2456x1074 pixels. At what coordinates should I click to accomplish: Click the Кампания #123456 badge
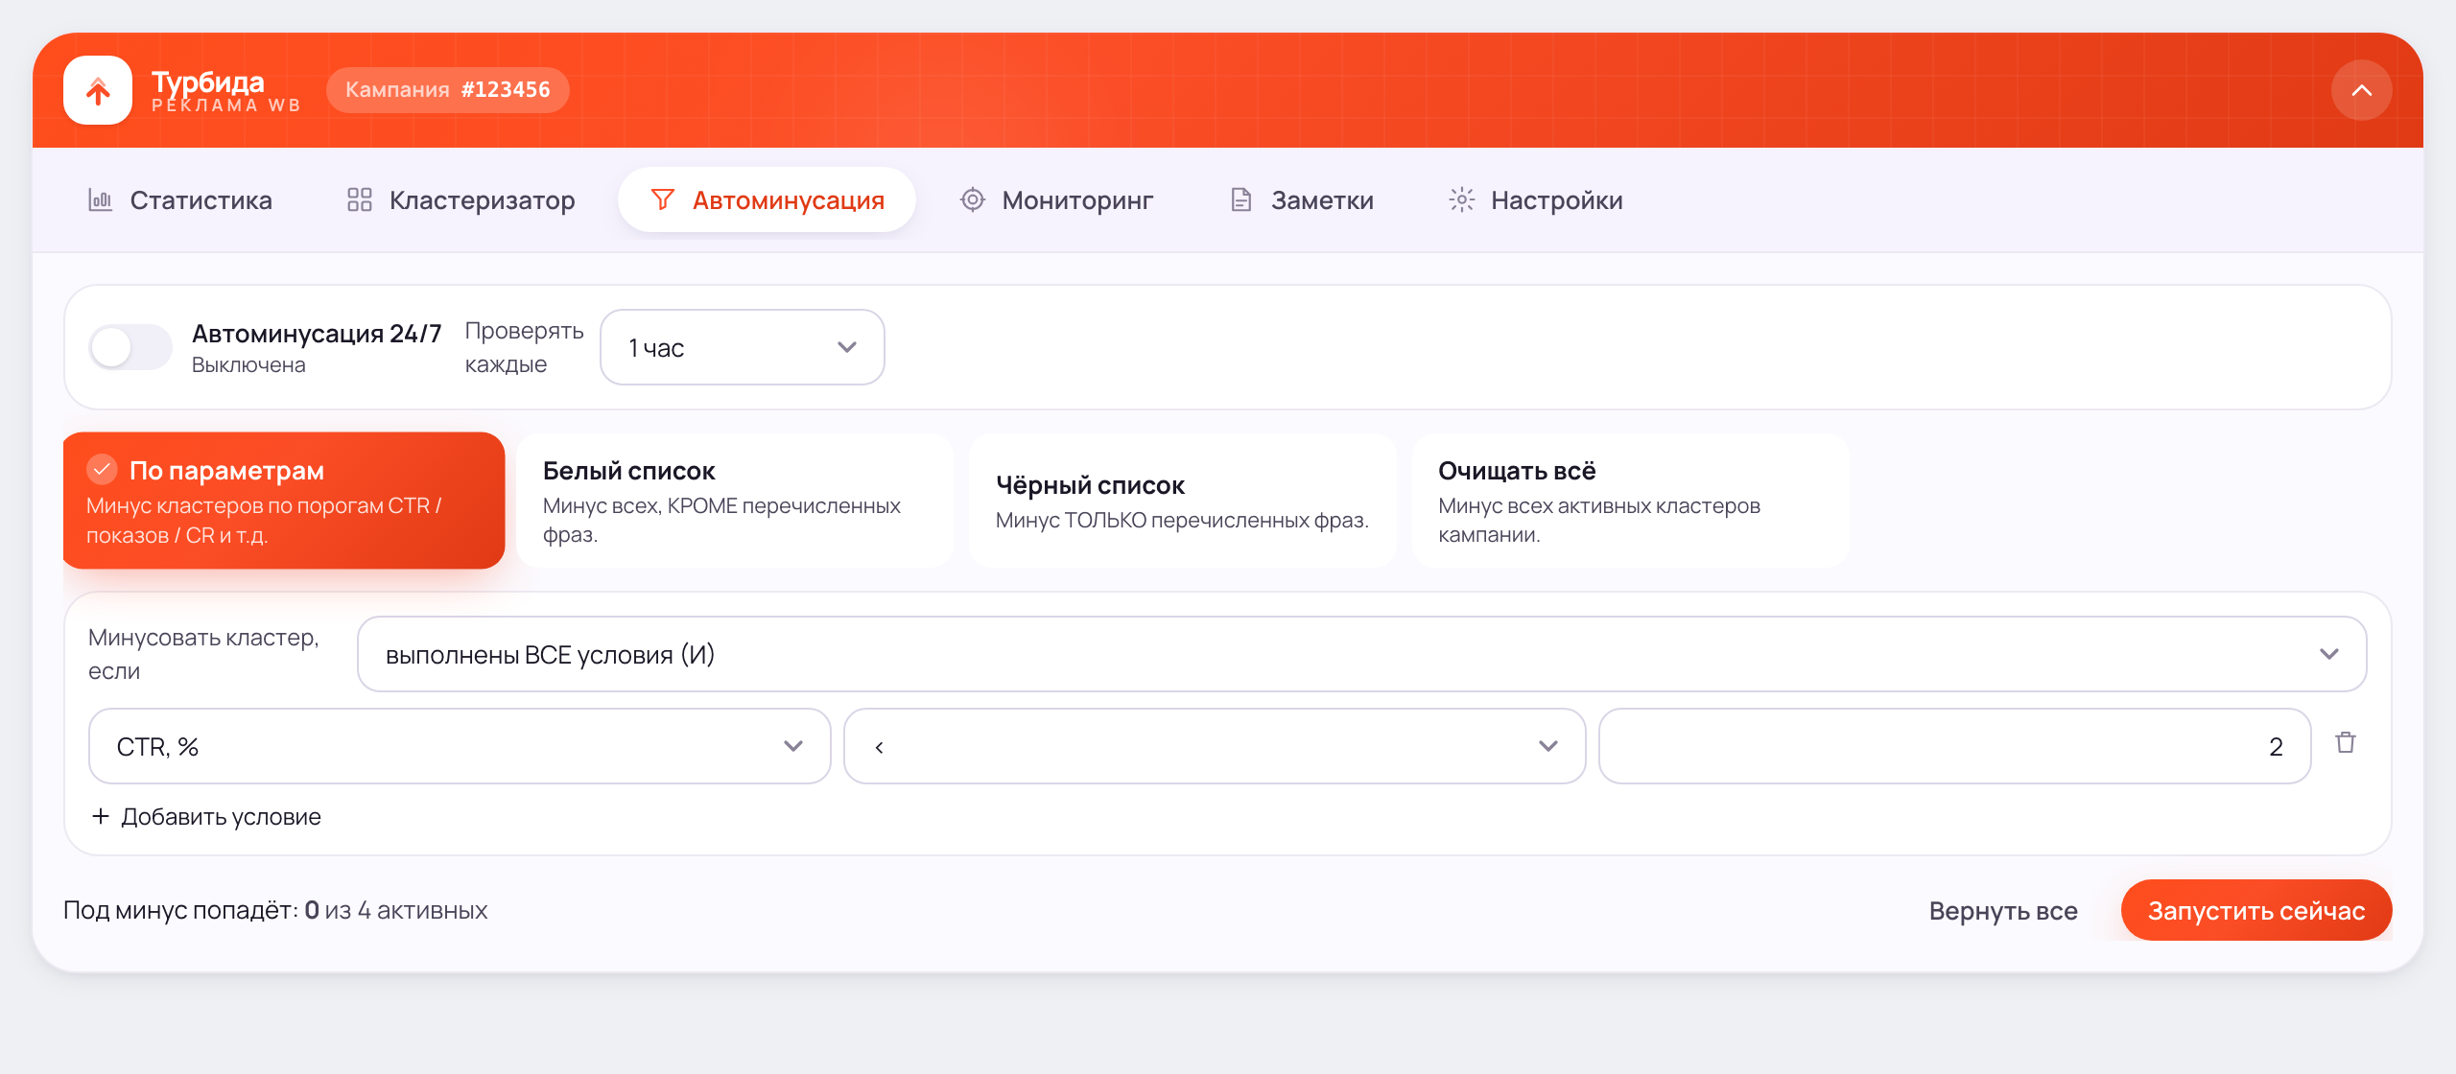coord(447,90)
